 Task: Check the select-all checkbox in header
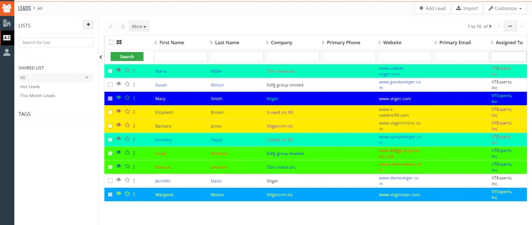tap(111, 42)
